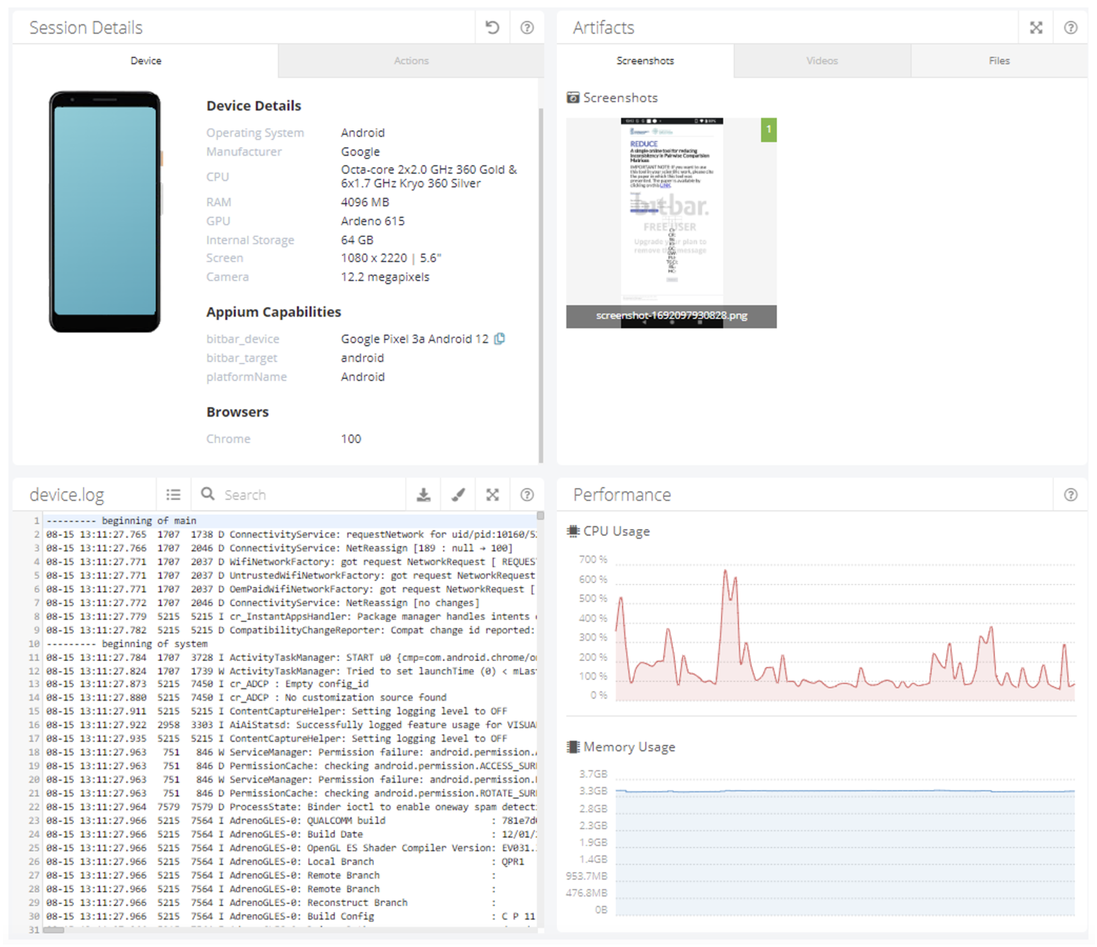Type in the log Search field

click(312, 495)
